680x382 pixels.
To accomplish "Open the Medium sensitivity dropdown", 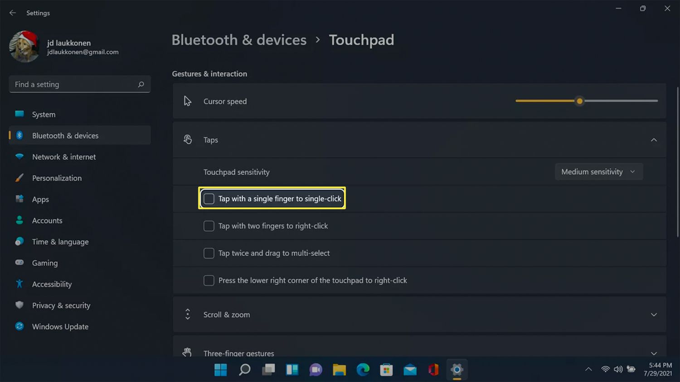I will tap(598, 172).
